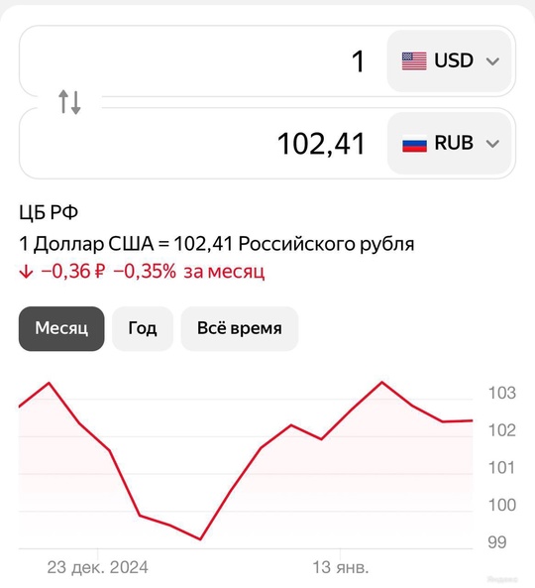This screenshot has width=535, height=588.
Task: Click the −0,35% за месяц change text
Action: pyautogui.click(x=189, y=272)
